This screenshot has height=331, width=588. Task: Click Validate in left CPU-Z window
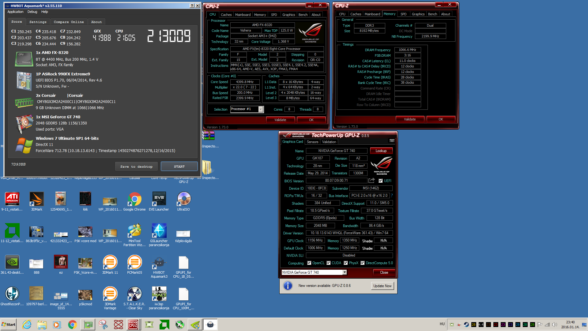tap(280, 120)
